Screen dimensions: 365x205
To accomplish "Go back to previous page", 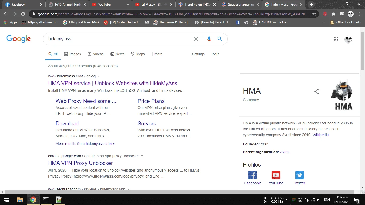I will pyautogui.click(x=6, y=14).
